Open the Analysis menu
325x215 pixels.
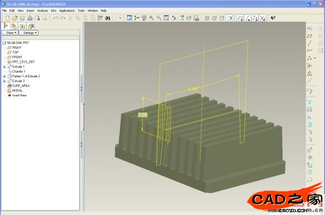coord(42,11)
